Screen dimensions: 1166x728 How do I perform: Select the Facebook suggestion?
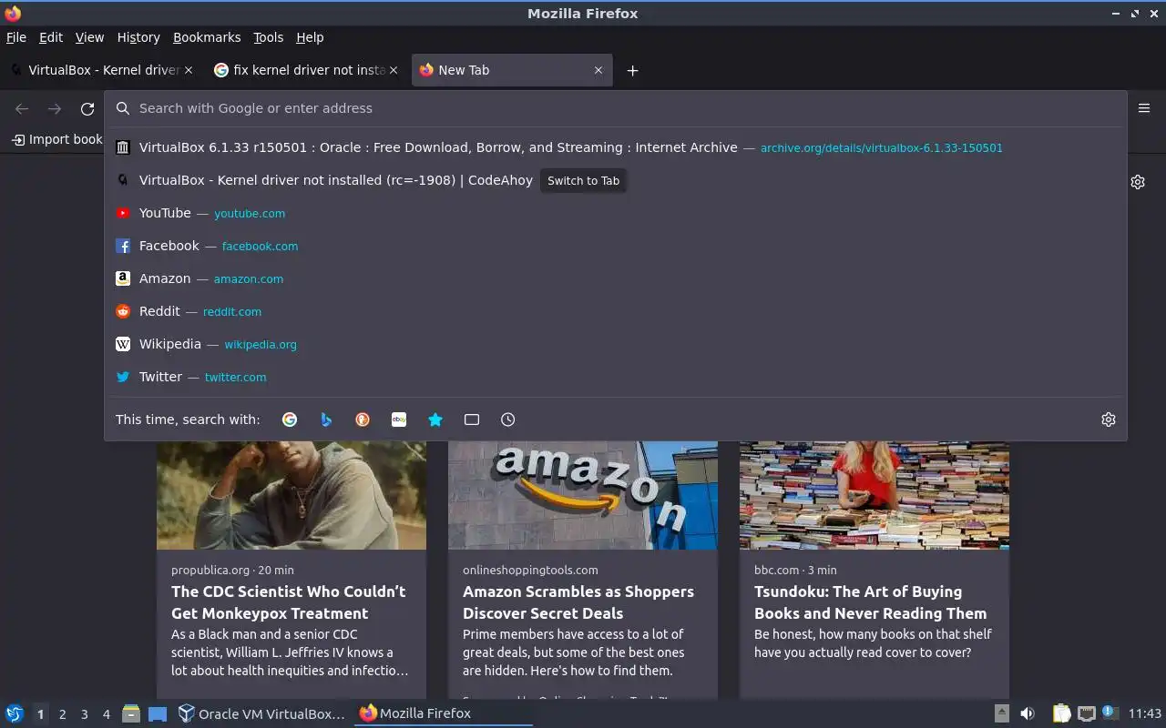click(x=616, y=246)
